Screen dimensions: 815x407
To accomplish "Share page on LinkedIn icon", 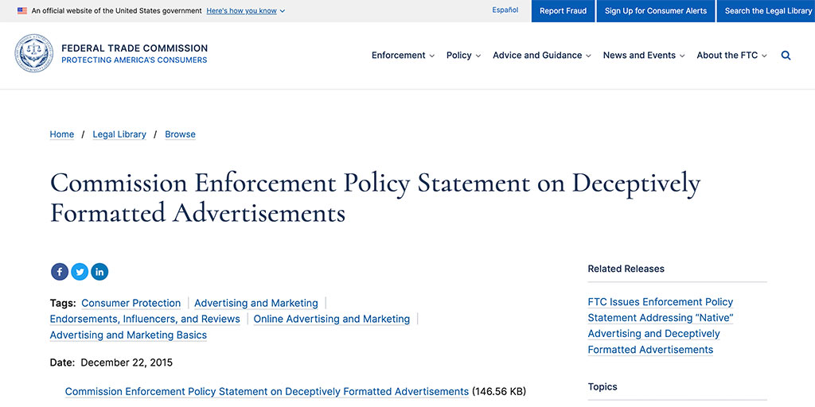I will pyautogui.click(x=99, y=272).
